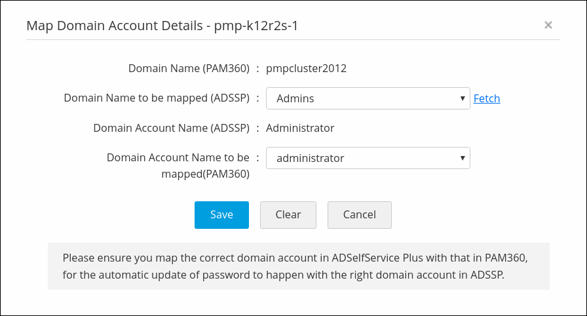Click the Fetch link

[x=487, y=98]
